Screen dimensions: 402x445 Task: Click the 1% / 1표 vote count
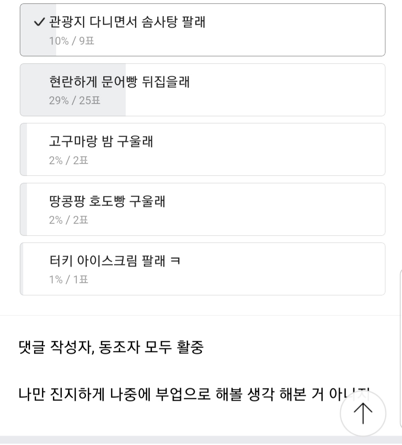click(68, 279)
